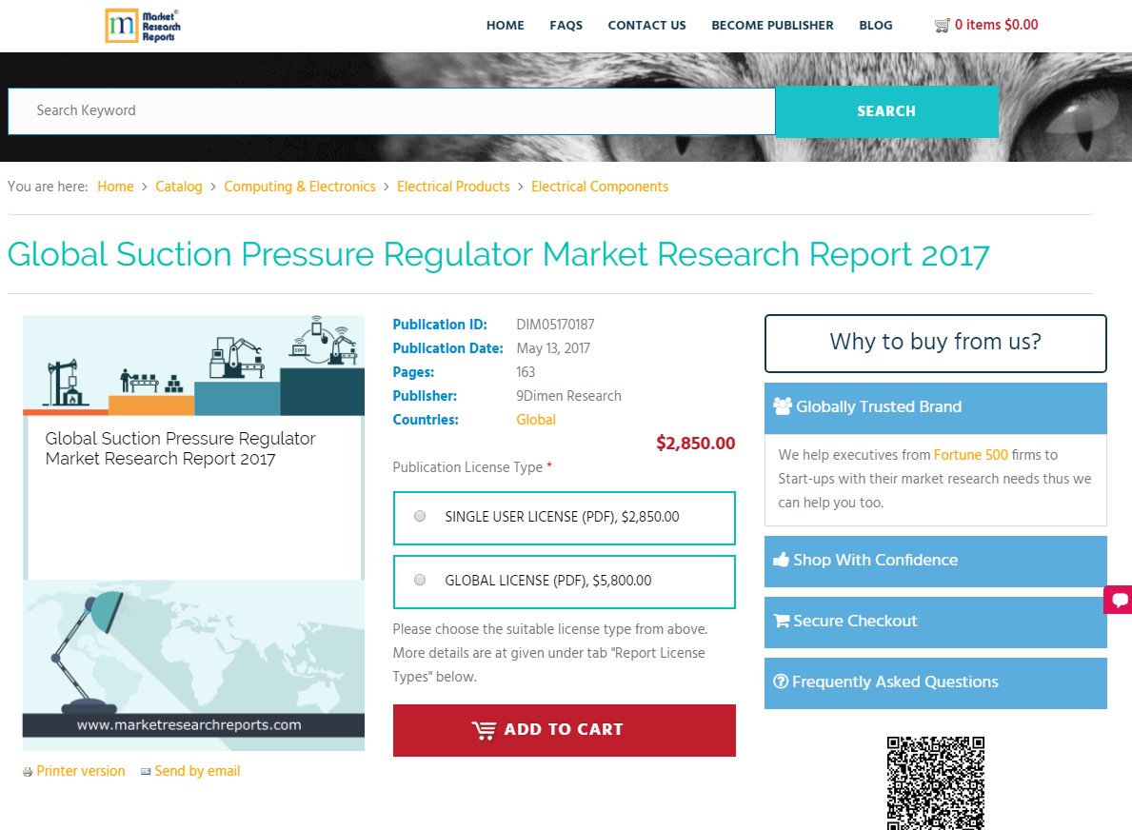Open the BLOG menu item
1132x830 pixels.
[876, 26]
